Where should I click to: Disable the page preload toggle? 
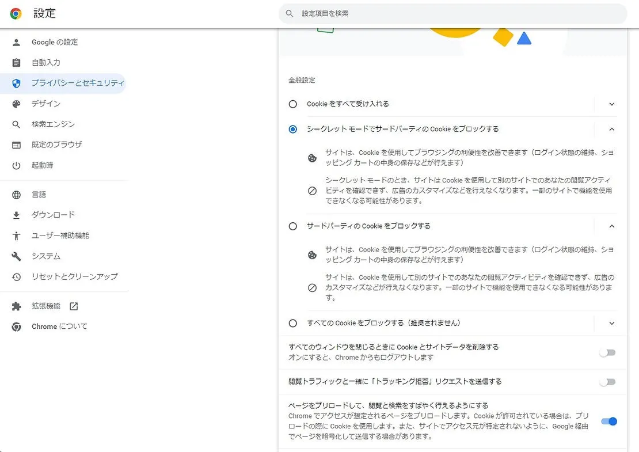click(x=608, y=421)
